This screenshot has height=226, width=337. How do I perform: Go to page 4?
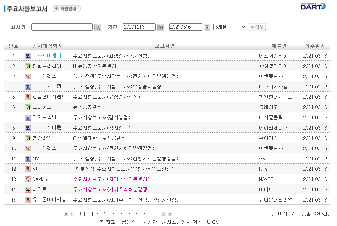click(x=105, y=214)
